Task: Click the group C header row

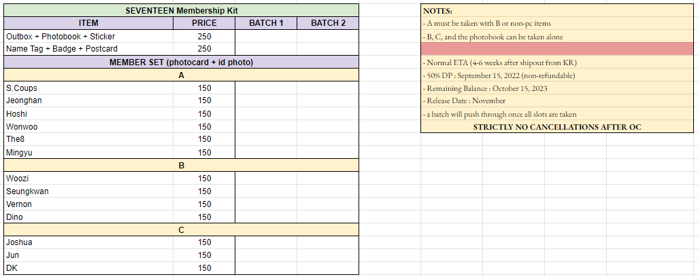Action: (181, 229)
